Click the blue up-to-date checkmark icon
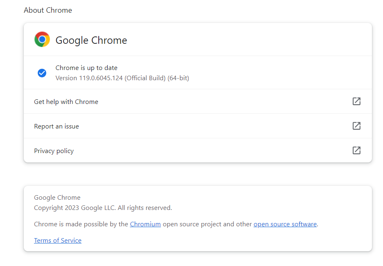Screen dimensions: 383x266 42,73
